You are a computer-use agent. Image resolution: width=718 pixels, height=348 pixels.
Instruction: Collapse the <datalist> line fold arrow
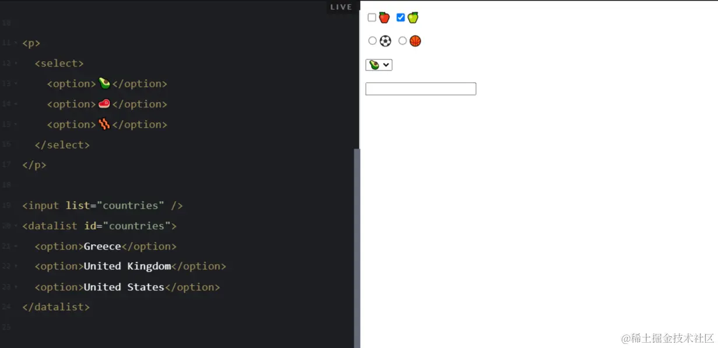coord(16,226)
